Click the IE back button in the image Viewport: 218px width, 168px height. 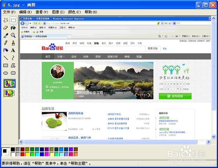(x=22, y=23)
